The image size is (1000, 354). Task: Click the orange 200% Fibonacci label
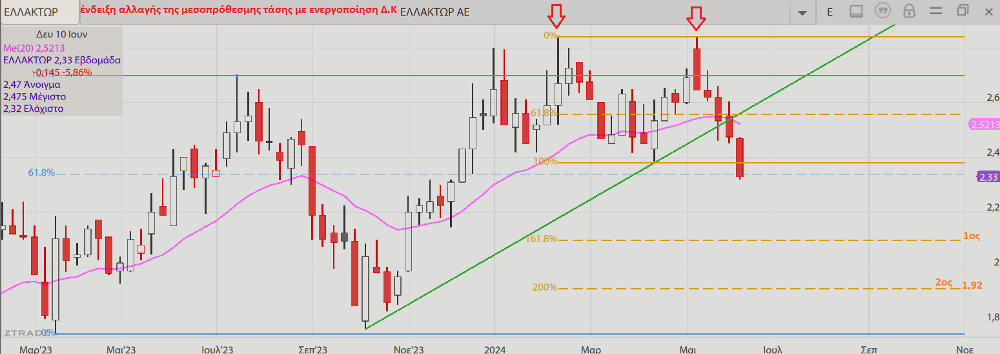[544, 287]
